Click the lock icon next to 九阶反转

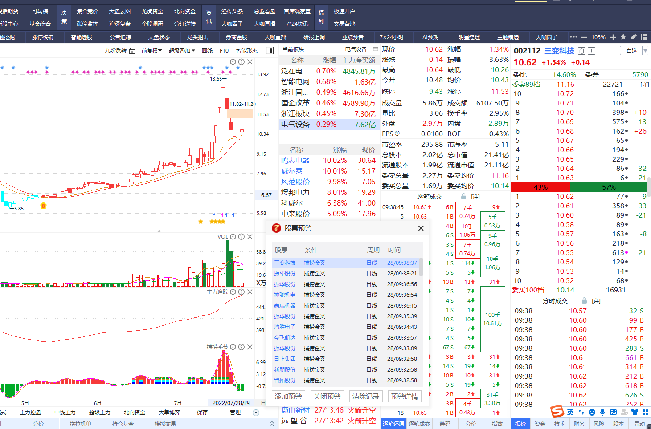click(132, 51)
